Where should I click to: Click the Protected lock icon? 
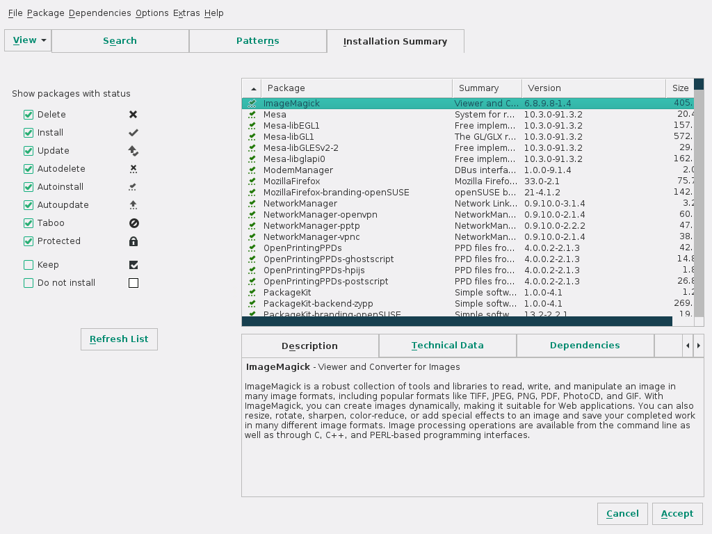click(x=133, y=241)
